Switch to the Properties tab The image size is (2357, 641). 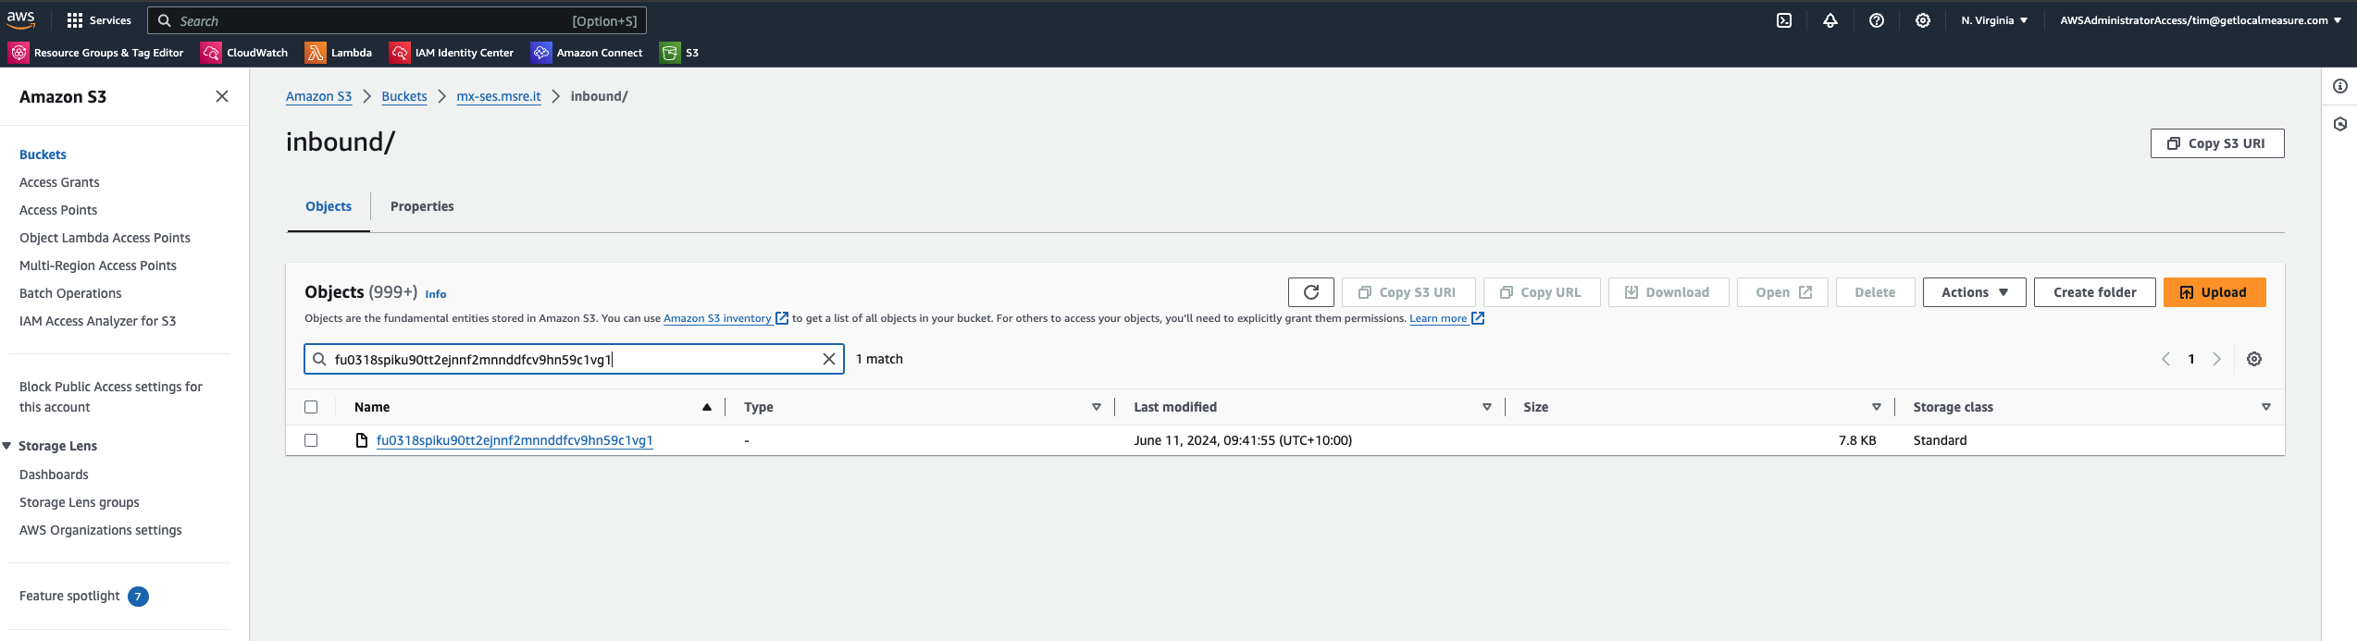click(x=422, y=206)
